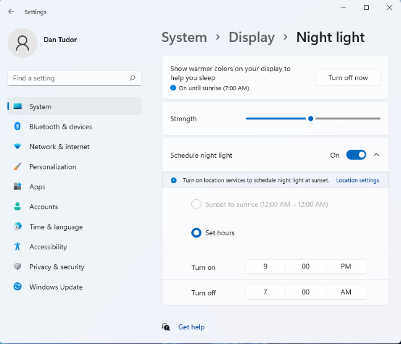This screenshot has width=401, height=344.
Task: Select the Set hours radio button
Action: click(x=196, y=233)
